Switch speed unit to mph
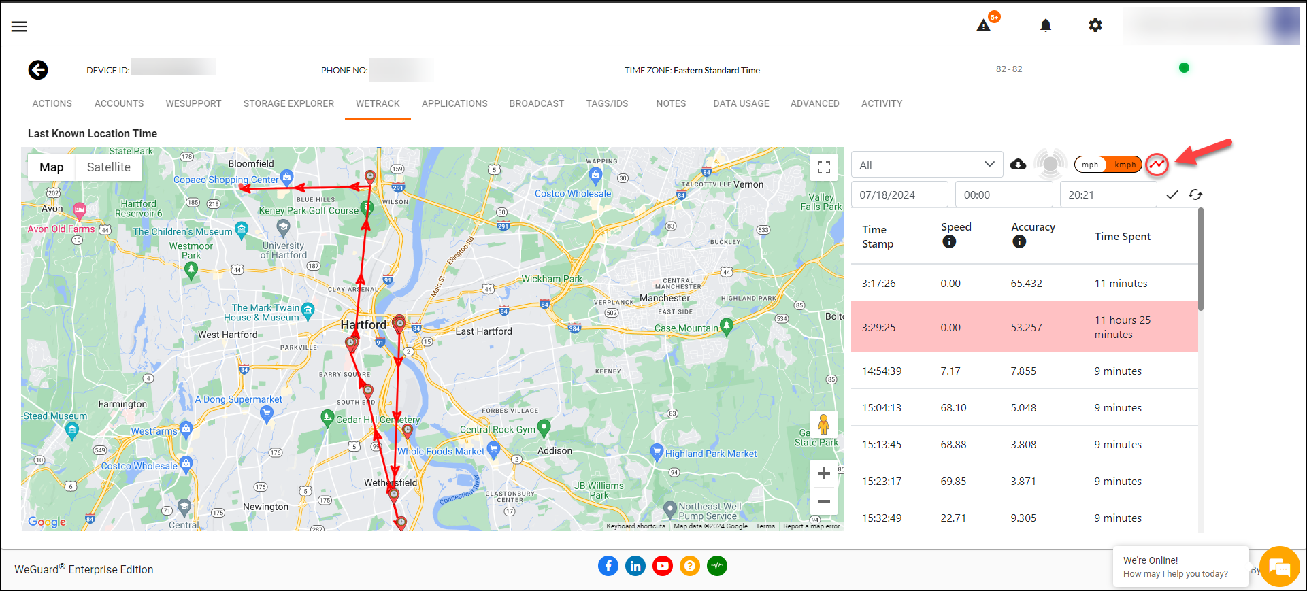The width and height of the screenshot is (1307, 591). (1090, 165)
